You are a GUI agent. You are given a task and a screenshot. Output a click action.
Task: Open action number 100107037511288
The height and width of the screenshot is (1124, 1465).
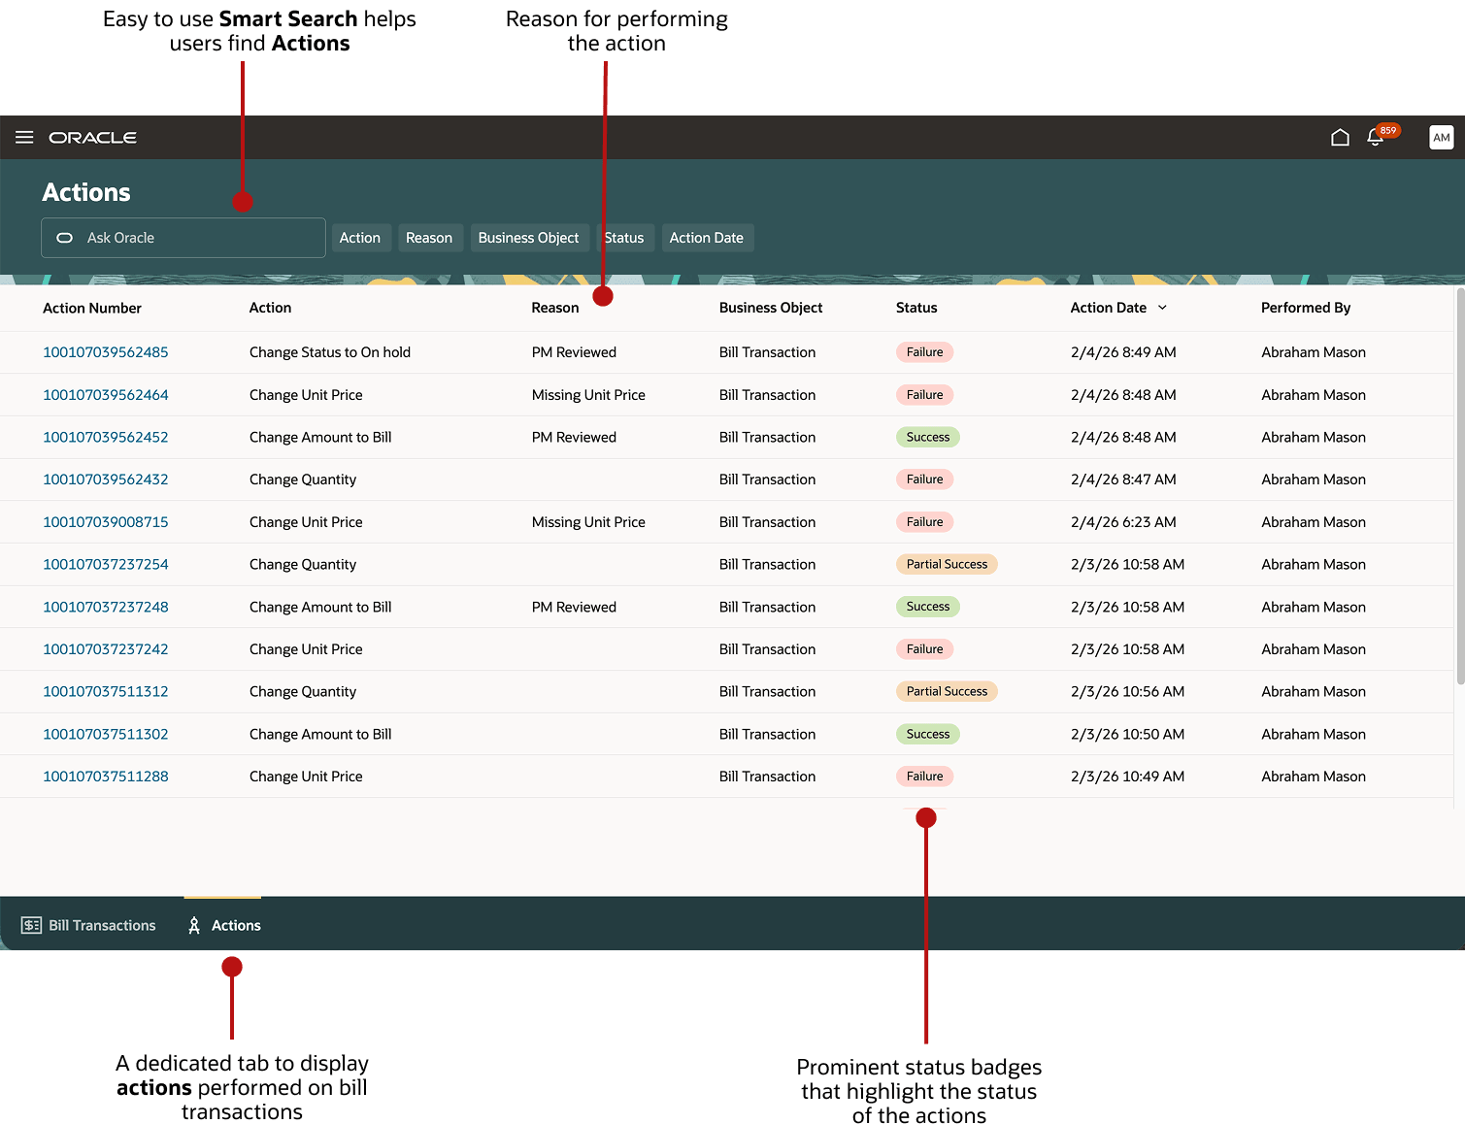click(x=105, y=776)
